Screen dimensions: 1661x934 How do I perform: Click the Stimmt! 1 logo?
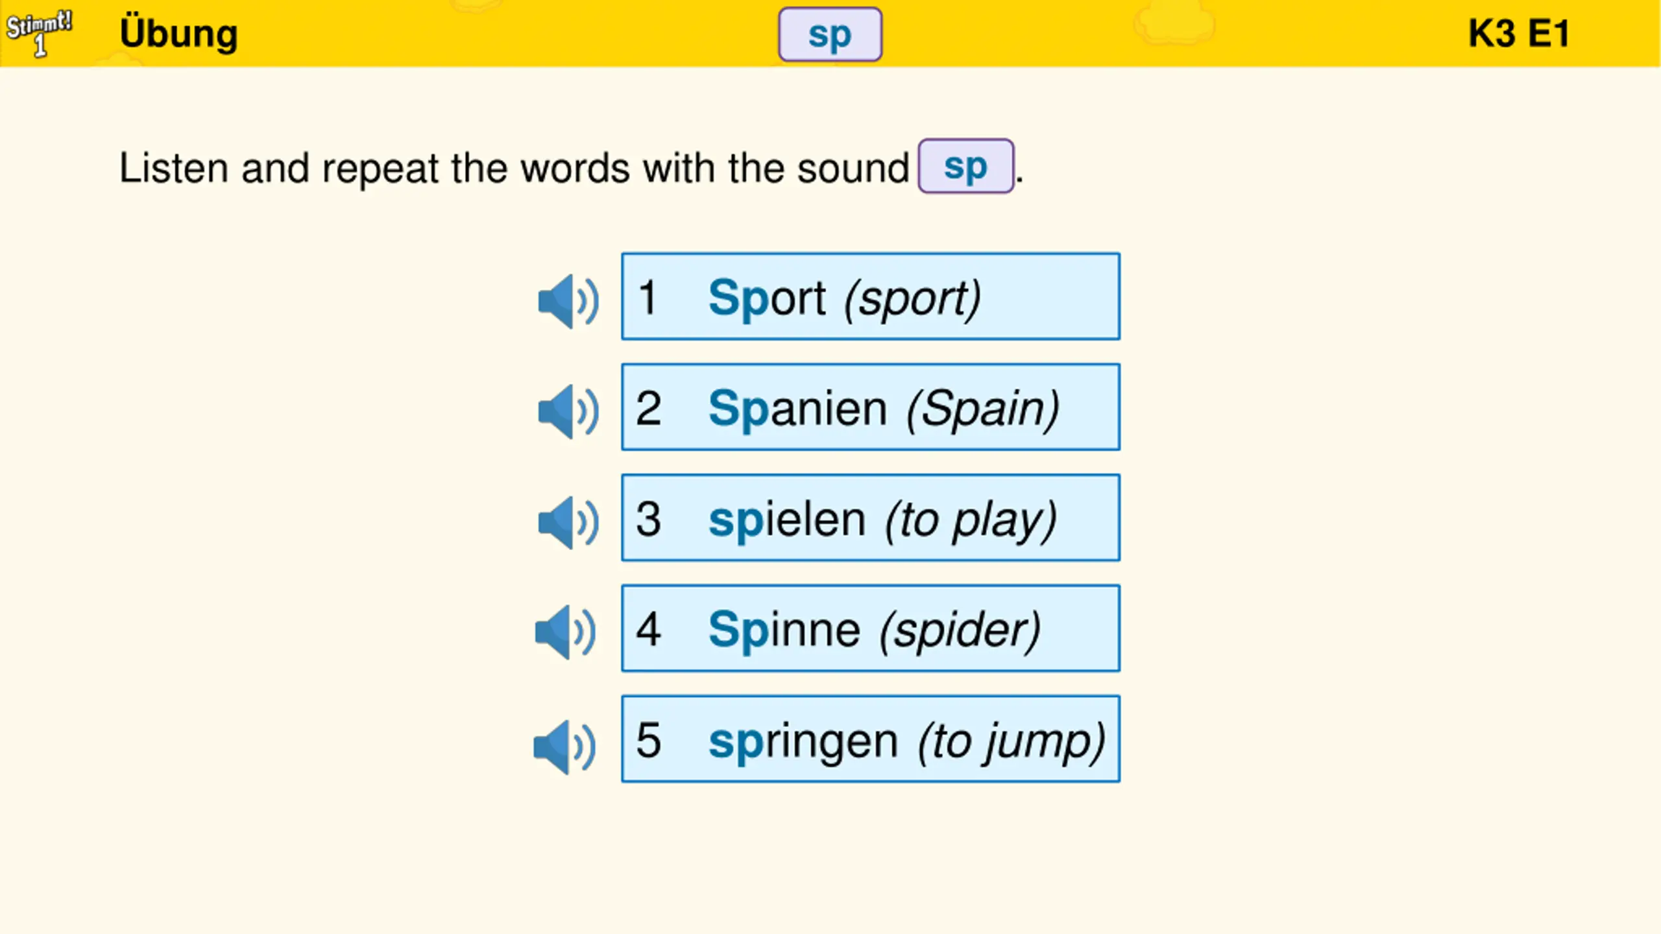pyautogui.click(x=39, y=33)
